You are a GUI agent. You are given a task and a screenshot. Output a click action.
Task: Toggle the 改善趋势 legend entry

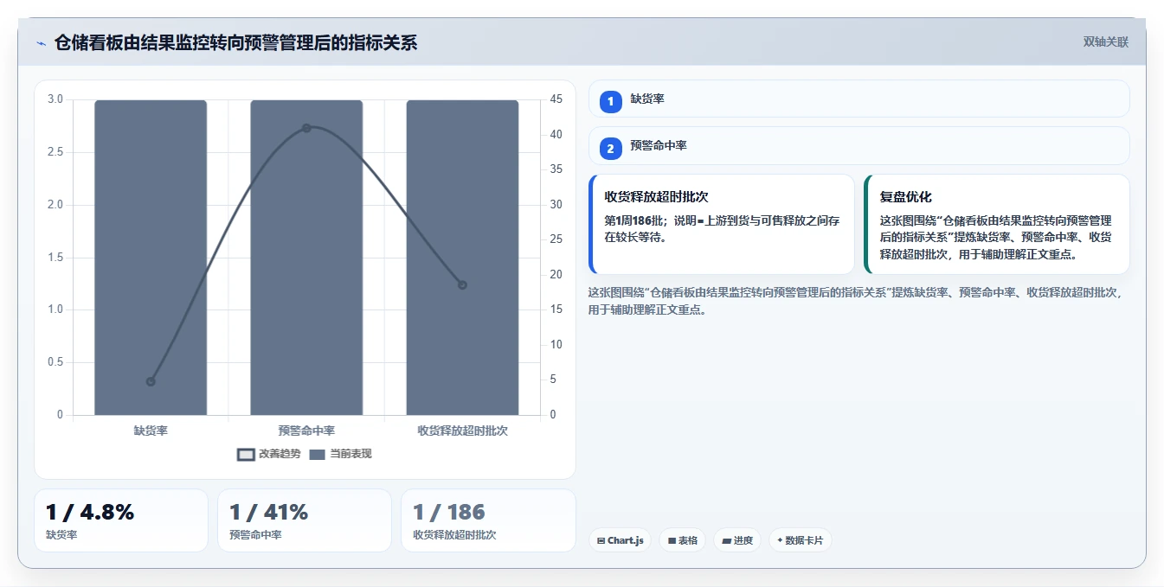point(269,454)
